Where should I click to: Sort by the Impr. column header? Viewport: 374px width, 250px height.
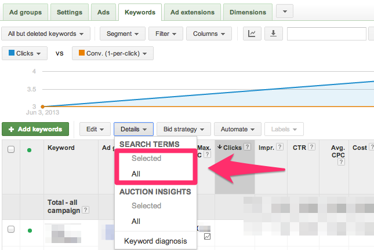pos(266,148)
